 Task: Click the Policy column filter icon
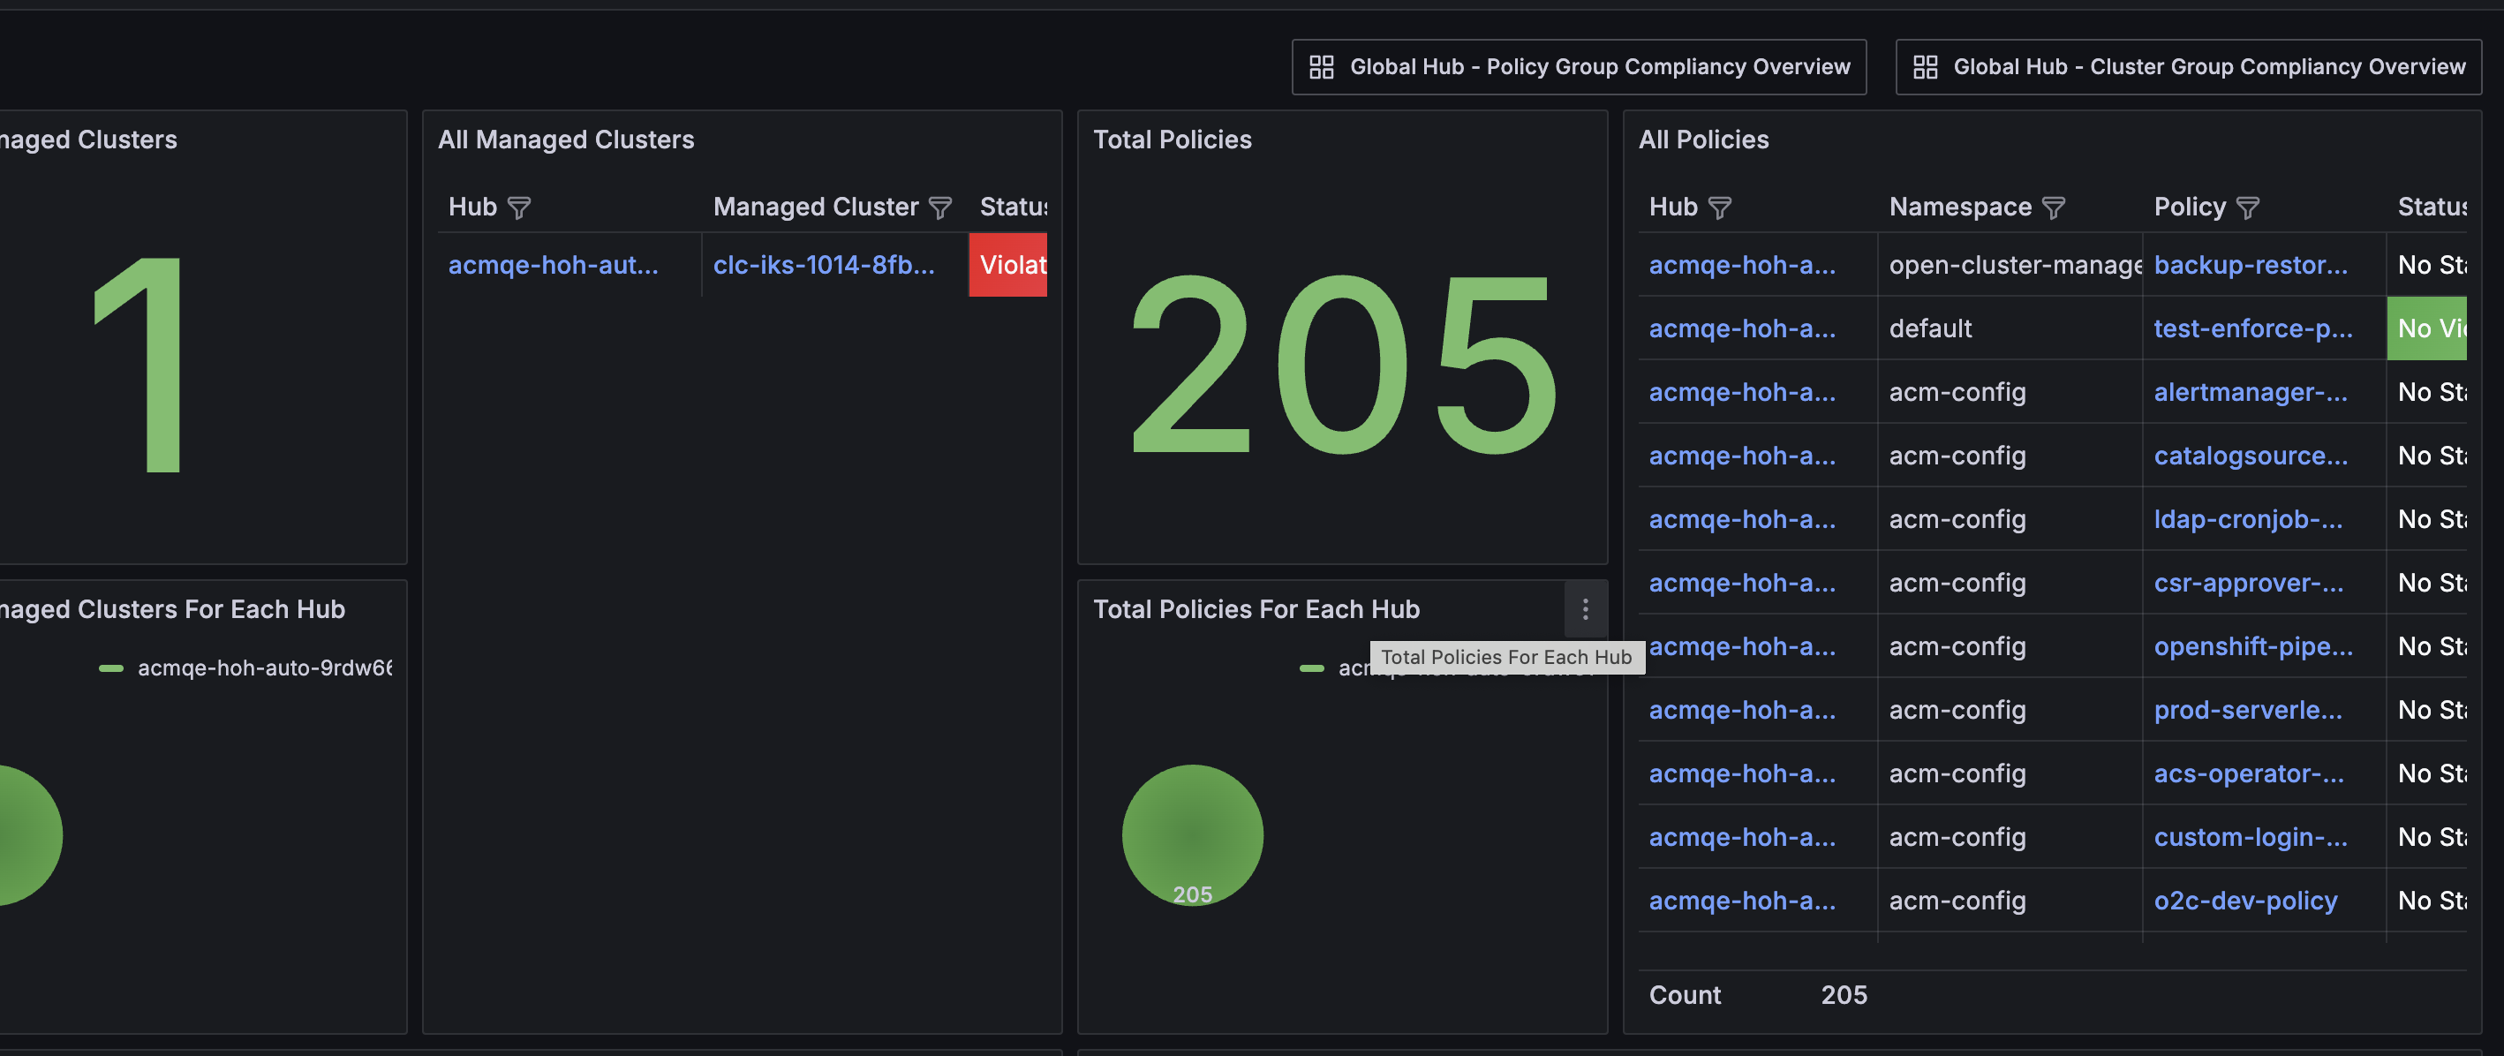pos(2247,208)
